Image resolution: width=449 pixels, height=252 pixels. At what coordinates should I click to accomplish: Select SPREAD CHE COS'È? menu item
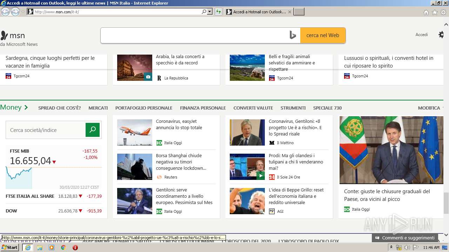click(x=59, y=108)
